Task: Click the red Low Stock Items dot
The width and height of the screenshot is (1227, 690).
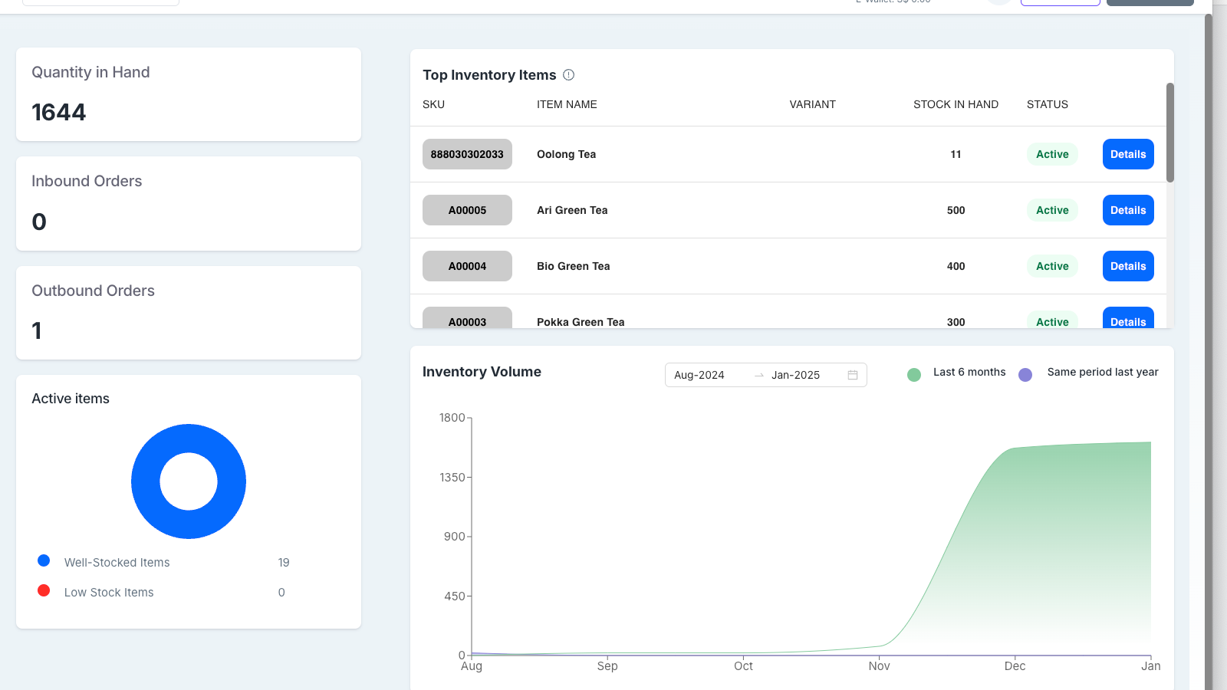Action: [x=44, y=591]
